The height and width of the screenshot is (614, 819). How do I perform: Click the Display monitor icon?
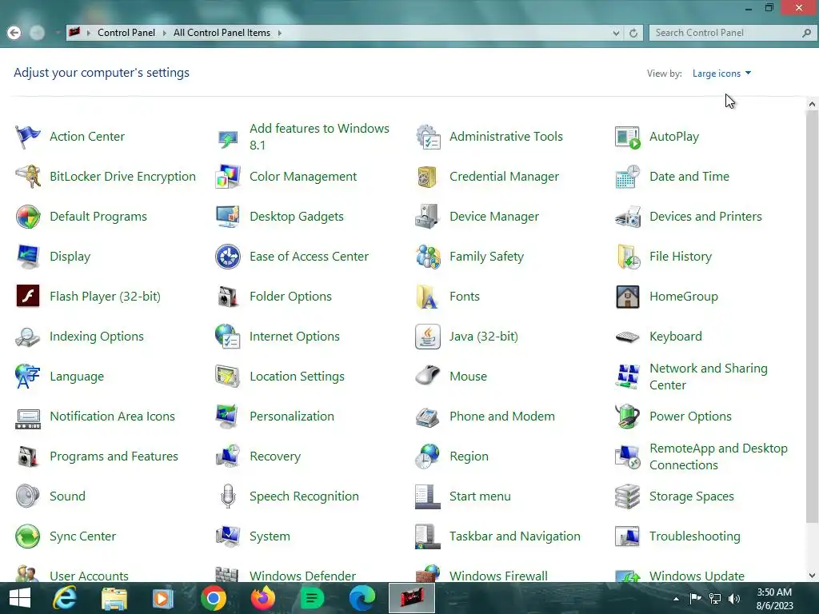pyautogui.click(x=28, y=257)
